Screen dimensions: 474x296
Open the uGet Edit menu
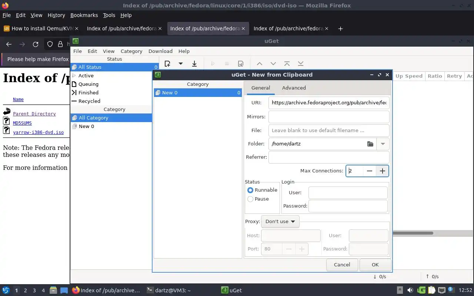click(92, 51)
